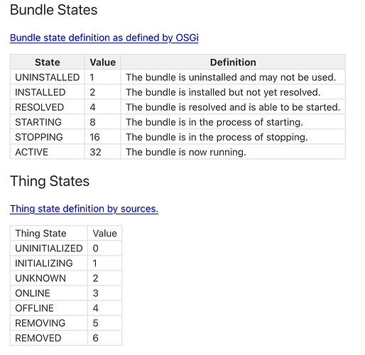365x355 pixels.
Task: Click the STOPPING state cell
Action: (x=48, y=137)
